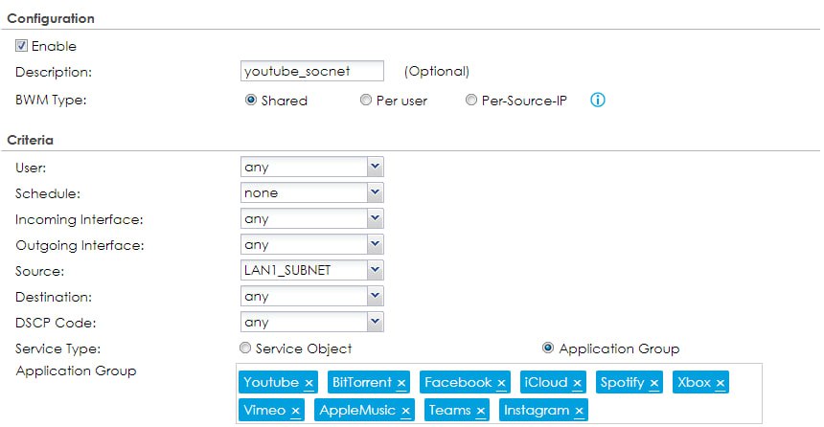
Task: Delete Instagram tag via its x icon
Action: click(579, 411)
